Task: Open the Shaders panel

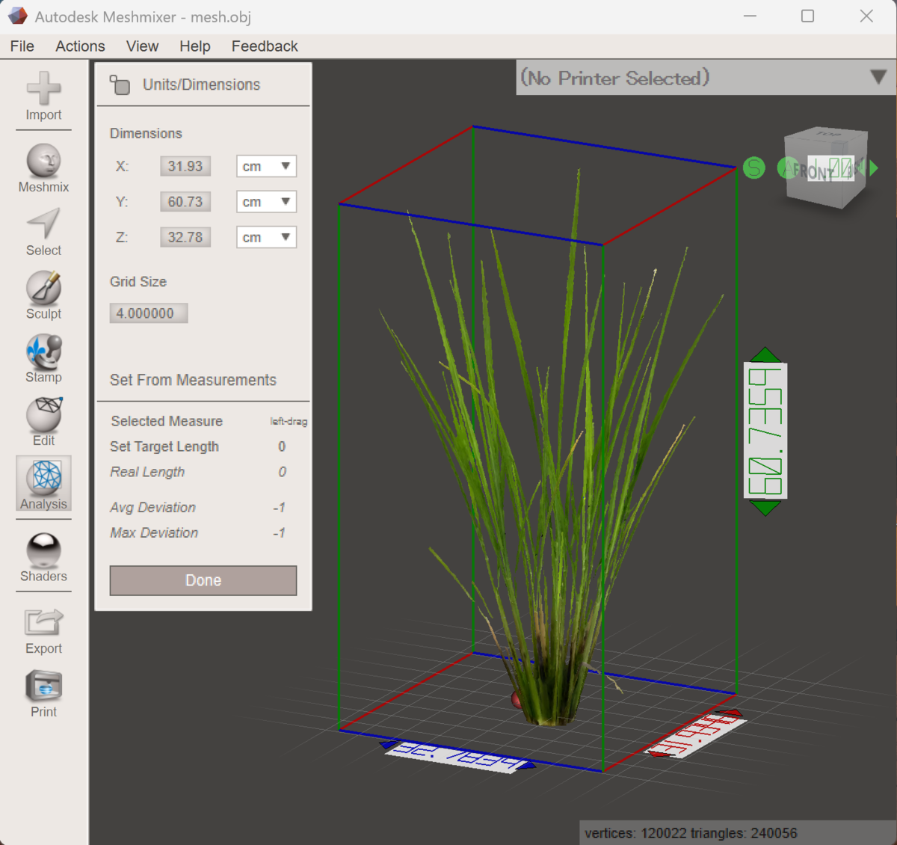Action: tap(43, 557)
